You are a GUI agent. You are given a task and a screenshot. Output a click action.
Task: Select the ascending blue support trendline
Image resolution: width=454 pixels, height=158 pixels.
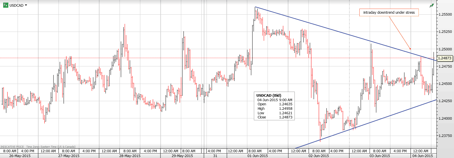[368, 124]
